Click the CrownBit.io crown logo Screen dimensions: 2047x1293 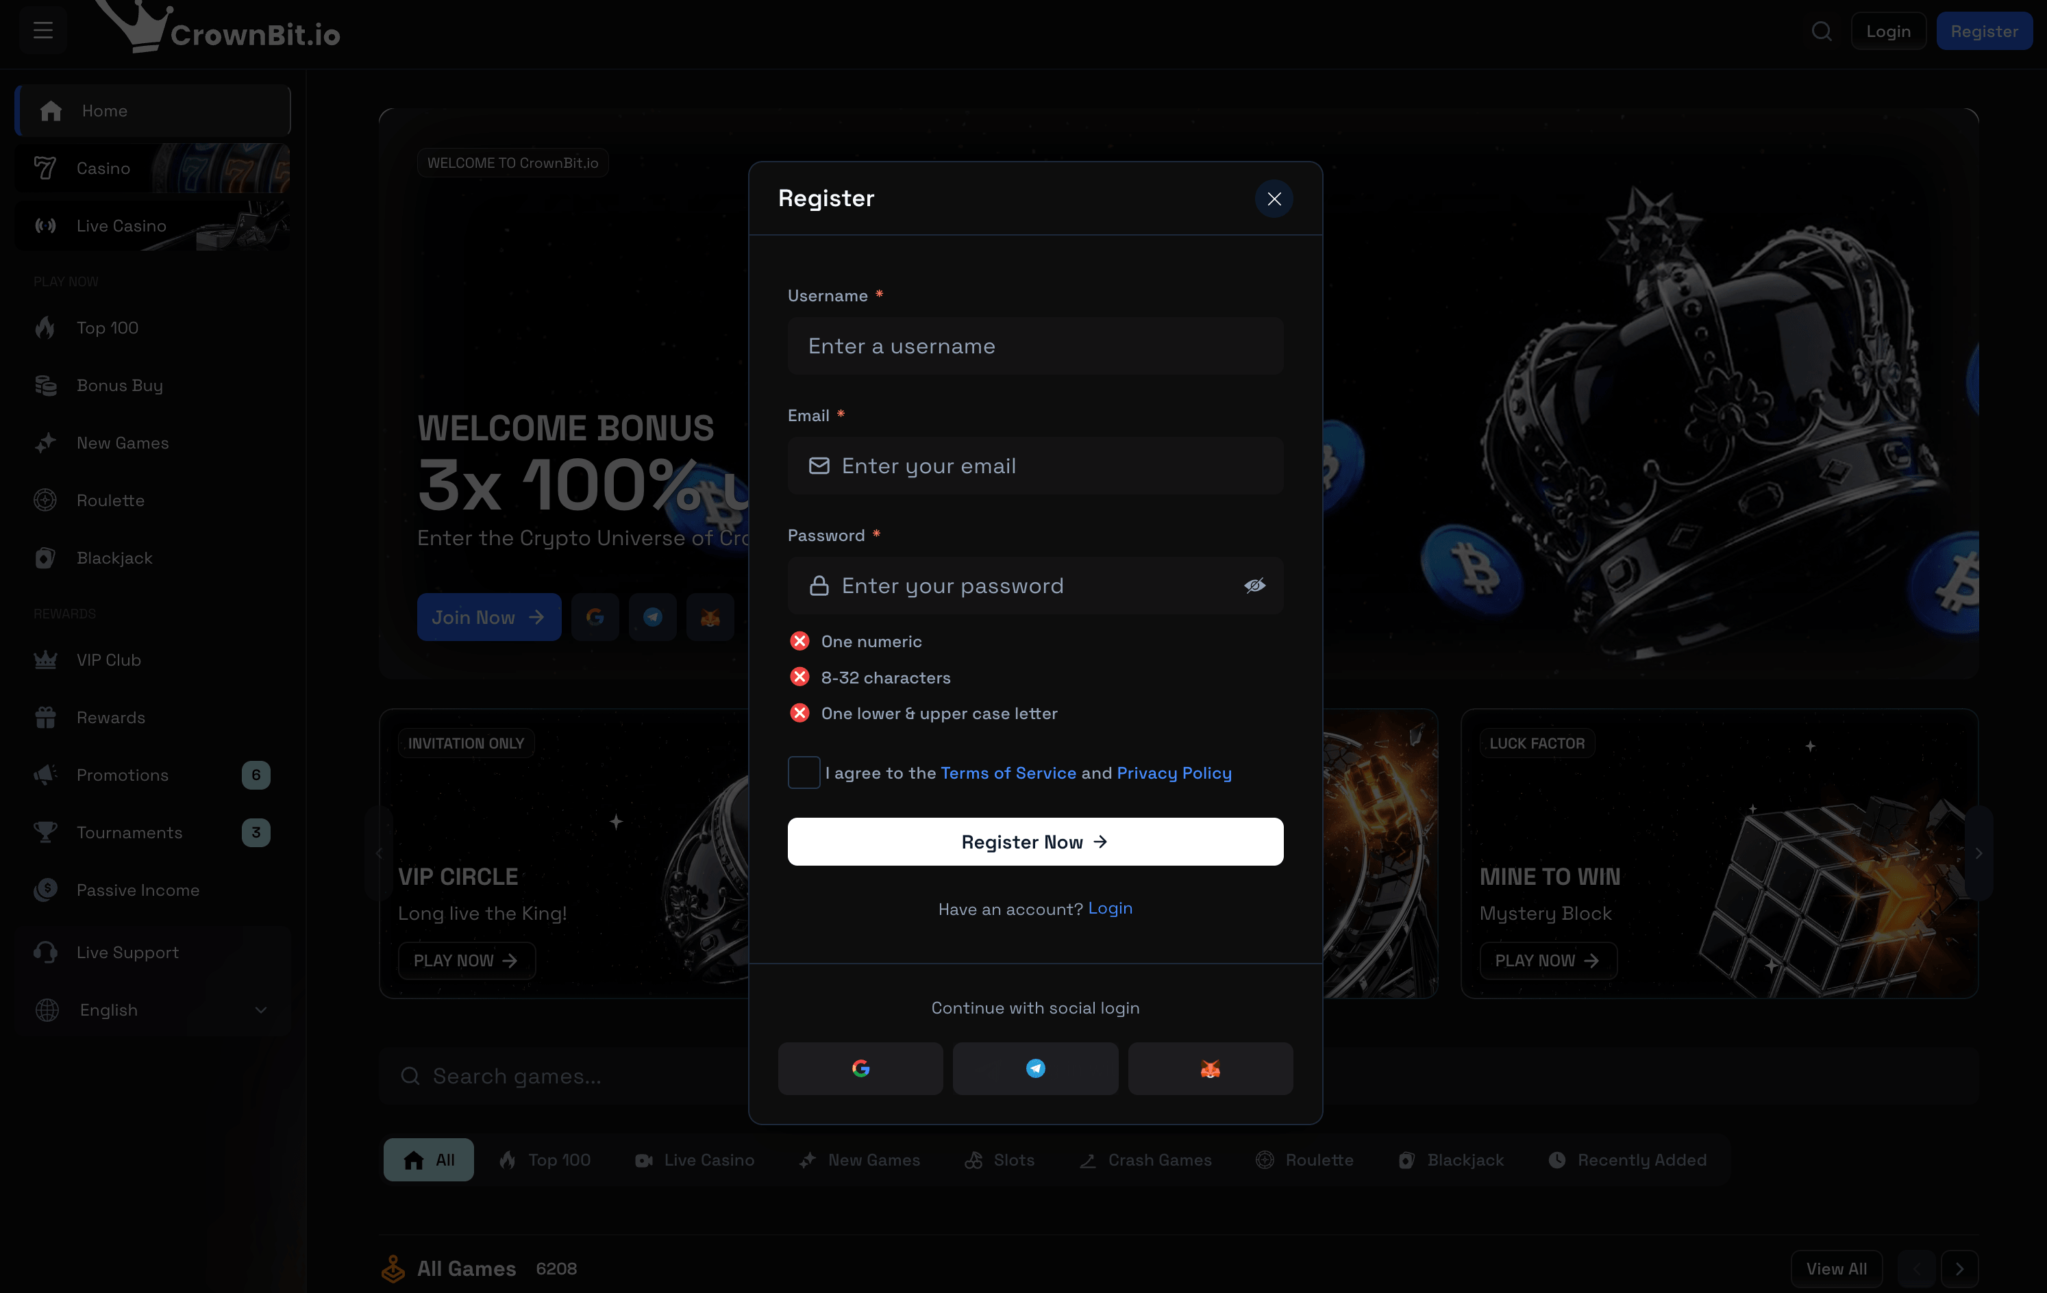pyautogui.click(x=216, y=27)
